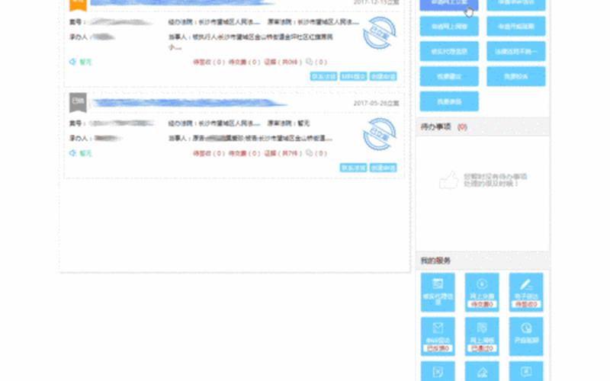Click the 待签收0 badge on 电子送达 tile
The width and height of the screenshot is (610, 381).
(526, 304)
